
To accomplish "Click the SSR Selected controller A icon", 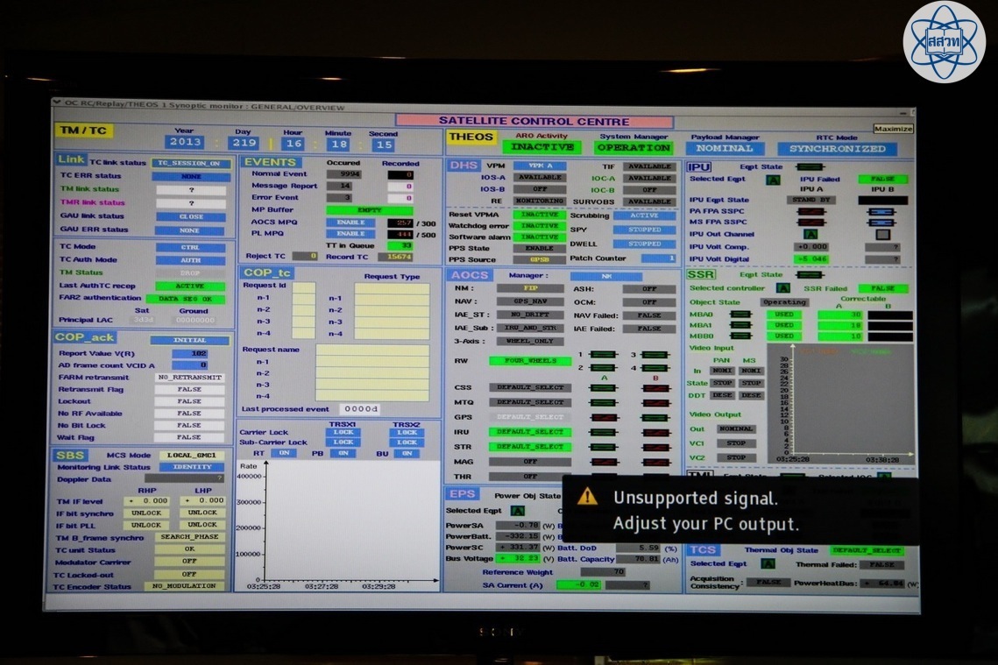I will pyautogui.click(x=782, y=287).
